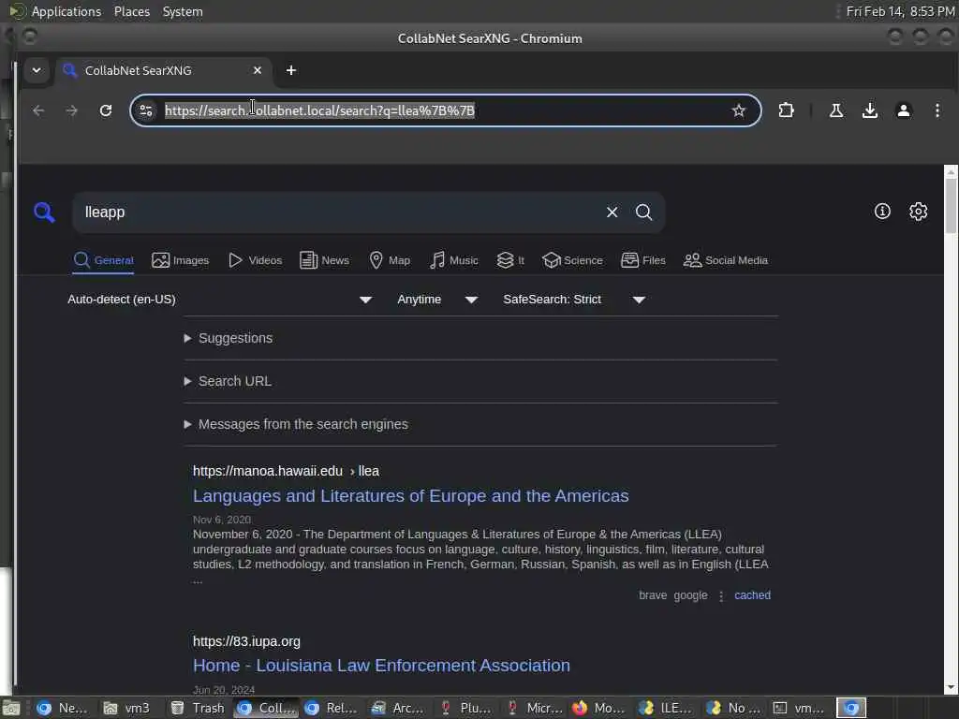Click inside the lleapp search field
This screenshot has height=719, width=959.
[x=339, y=213]
